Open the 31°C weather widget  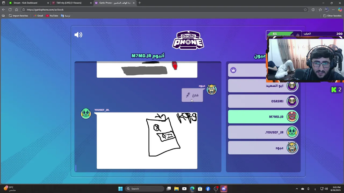(9, 189)
